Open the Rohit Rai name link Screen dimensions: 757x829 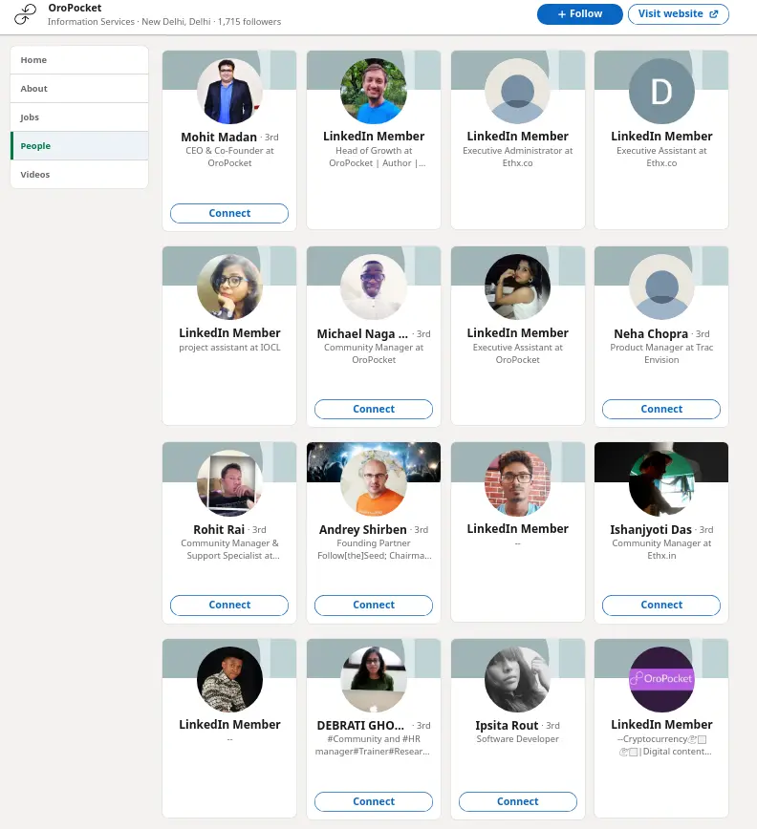coord(219,529)
